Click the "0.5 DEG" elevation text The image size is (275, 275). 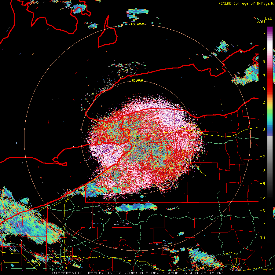click(x=150, y=273)
